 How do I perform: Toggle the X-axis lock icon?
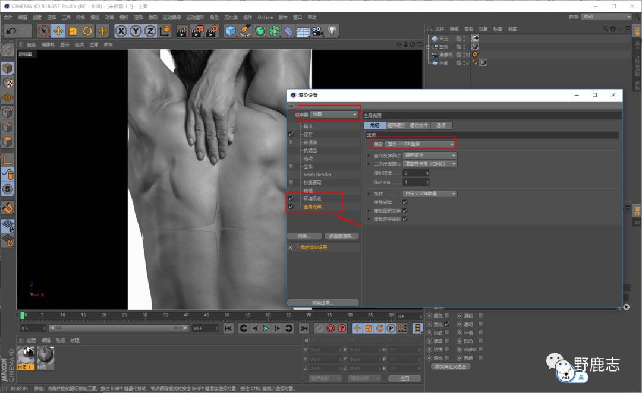tap(121, 31)
